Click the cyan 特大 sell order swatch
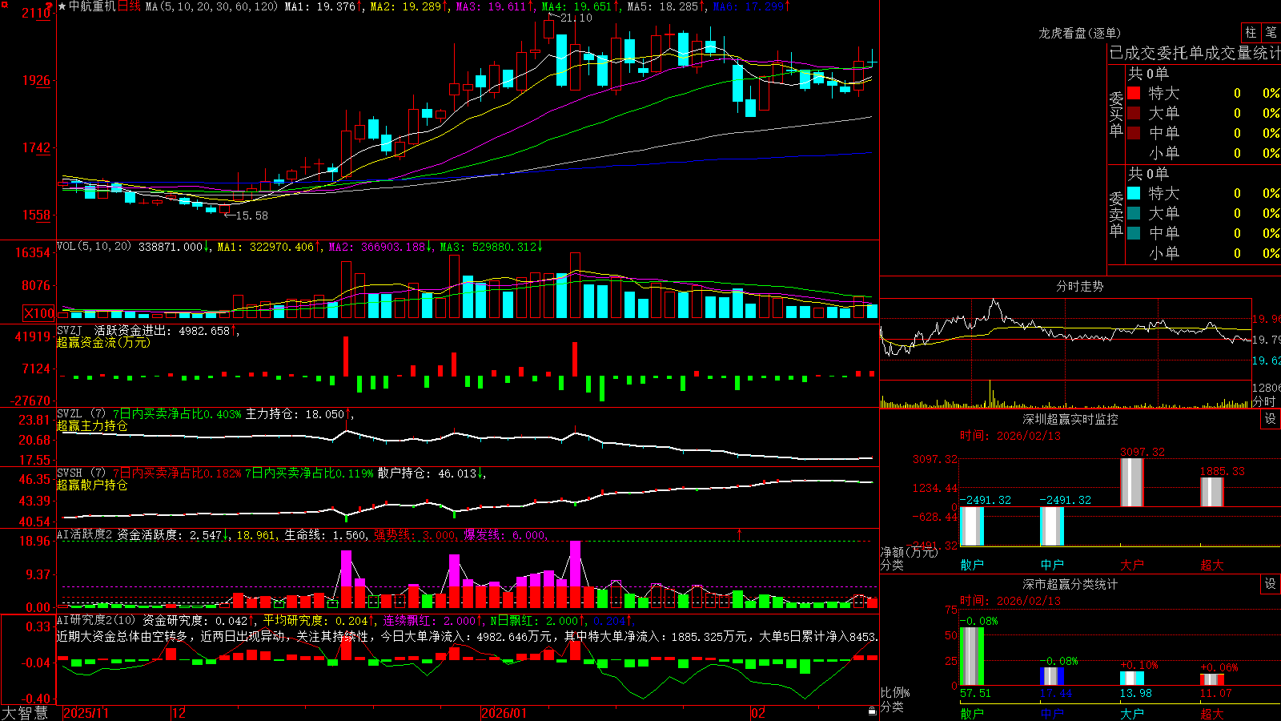 point(1134,193)
